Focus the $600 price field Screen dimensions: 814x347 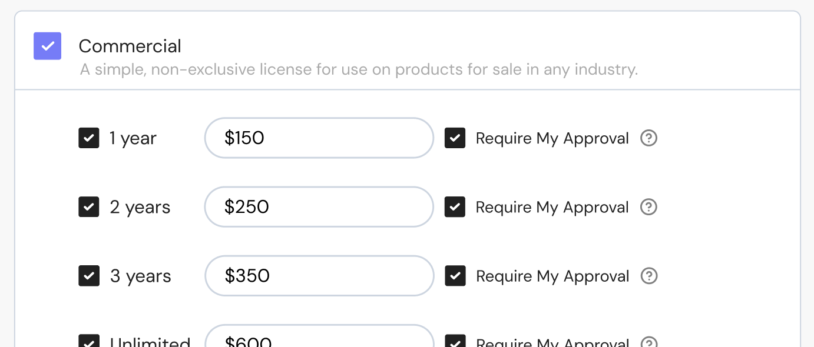coord(319,340)
